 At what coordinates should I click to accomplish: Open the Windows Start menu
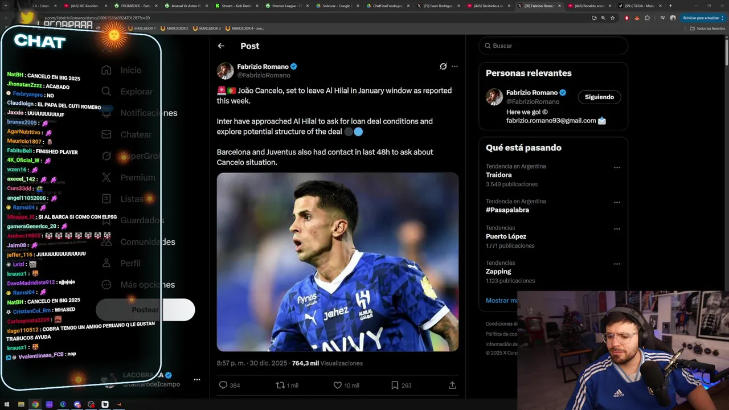click(7, 404)
